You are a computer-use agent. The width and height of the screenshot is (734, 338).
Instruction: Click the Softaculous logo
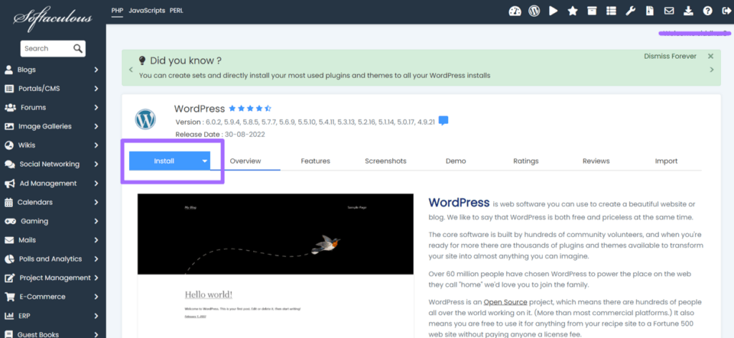53,19
